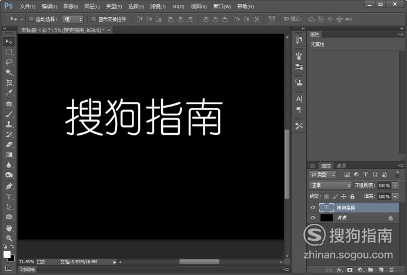
Task: Click the Add layer style fx icon
Action: point(339,270)
